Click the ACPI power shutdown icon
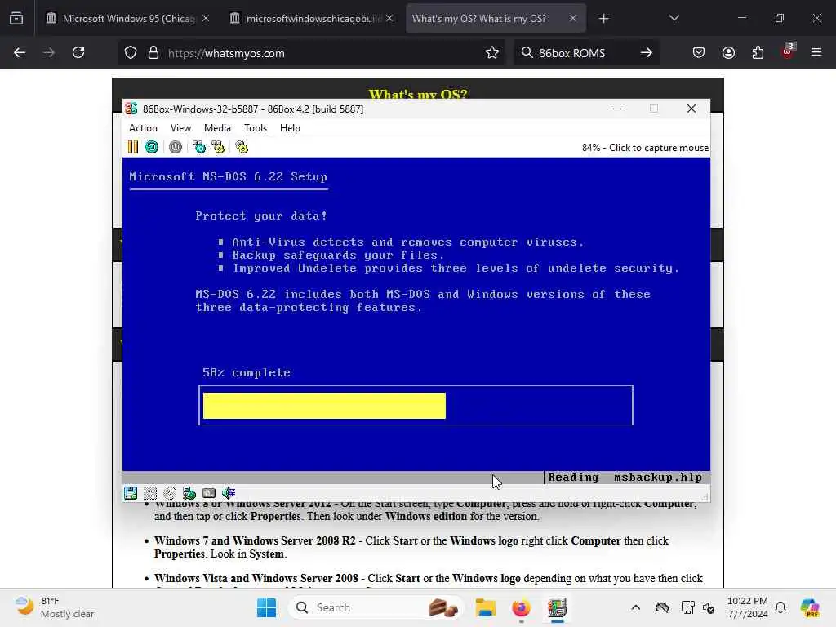 176,147
